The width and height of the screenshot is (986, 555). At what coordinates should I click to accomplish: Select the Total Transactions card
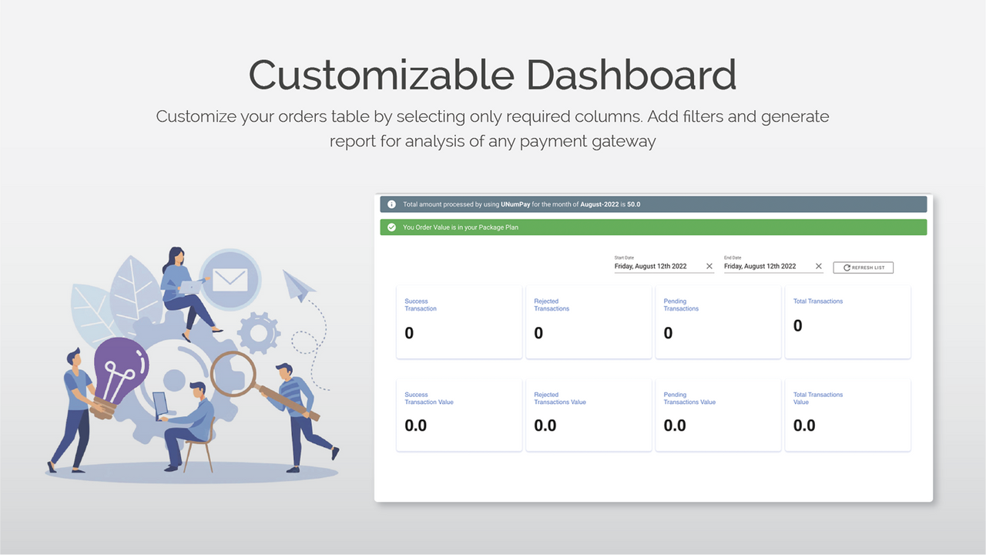coord(847,321)
